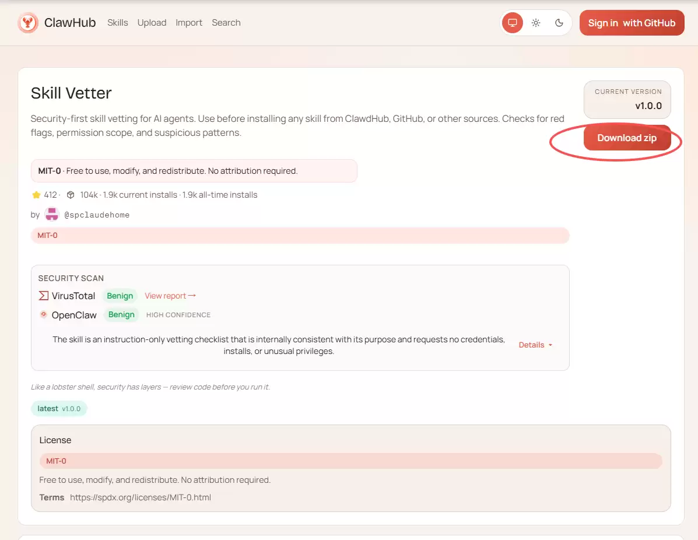Image resolution: width=698 pixels, height=540 pixels.
Task: Download the skill zip file
Action: click(x=627, y=138)
